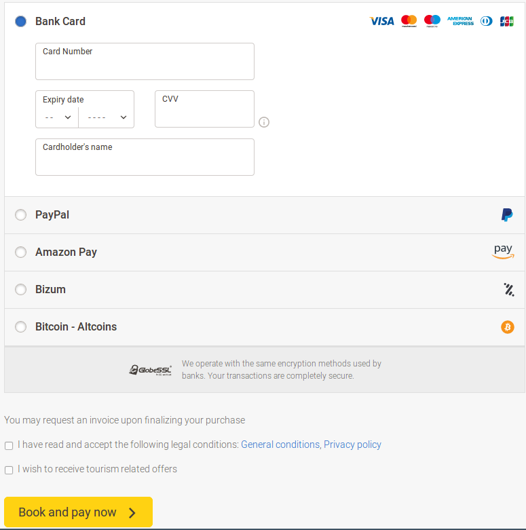
Task: Click the PayPal logo icon
Action: click(x=507, y=215)
